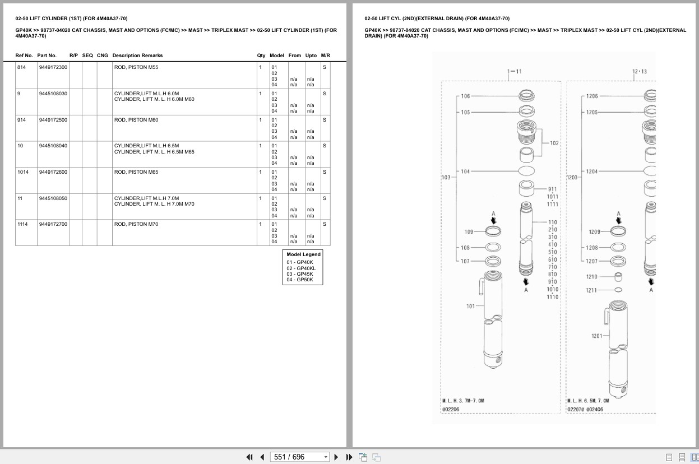The image size is (699, 464).
Task: Click legend entry 03 - GP45K
Action: click(300, 274)
